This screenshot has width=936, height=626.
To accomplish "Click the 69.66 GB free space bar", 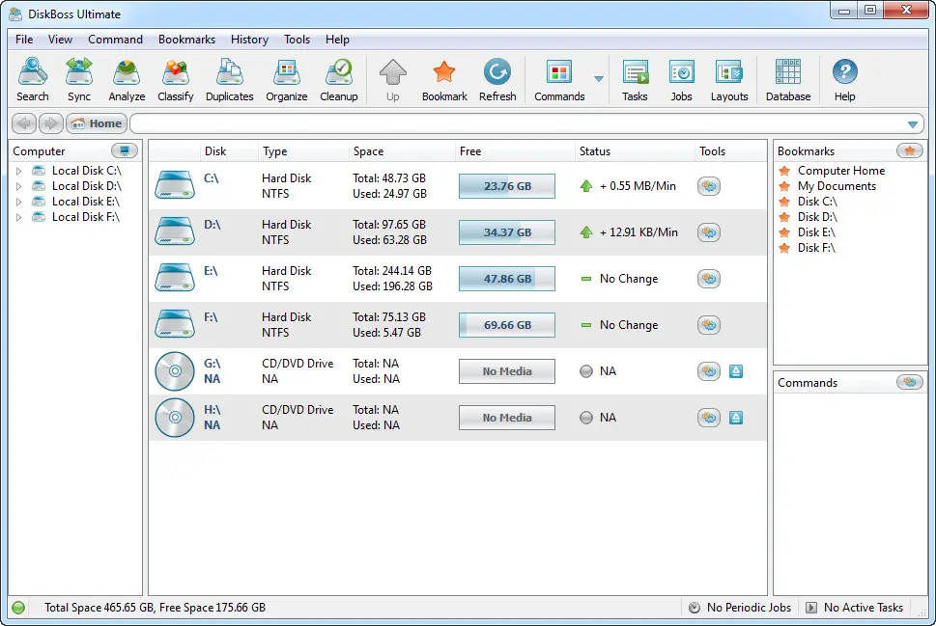I will tap(507, 325).
